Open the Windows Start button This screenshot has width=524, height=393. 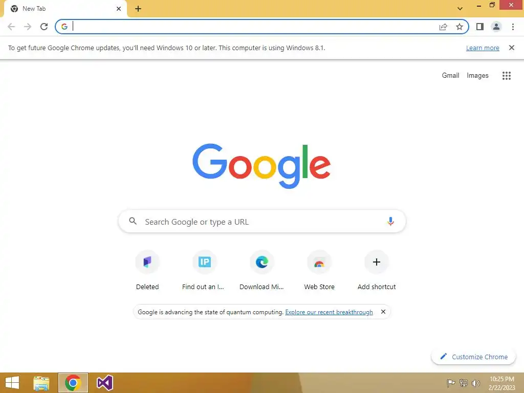[12, 383]
